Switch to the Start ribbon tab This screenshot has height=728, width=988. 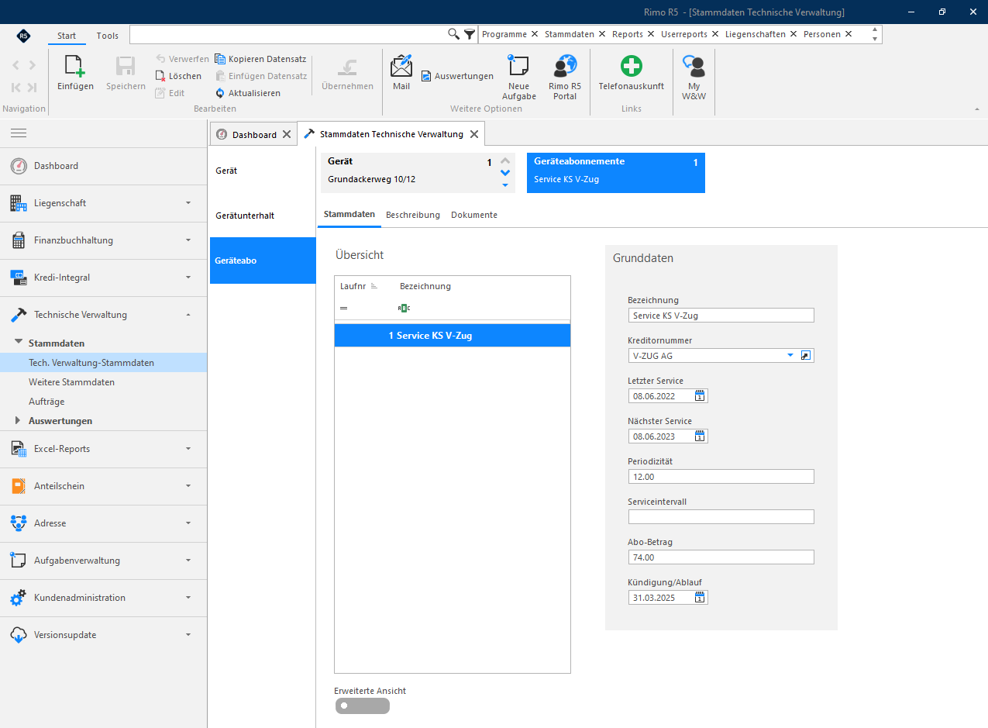(x=67, y=36)
